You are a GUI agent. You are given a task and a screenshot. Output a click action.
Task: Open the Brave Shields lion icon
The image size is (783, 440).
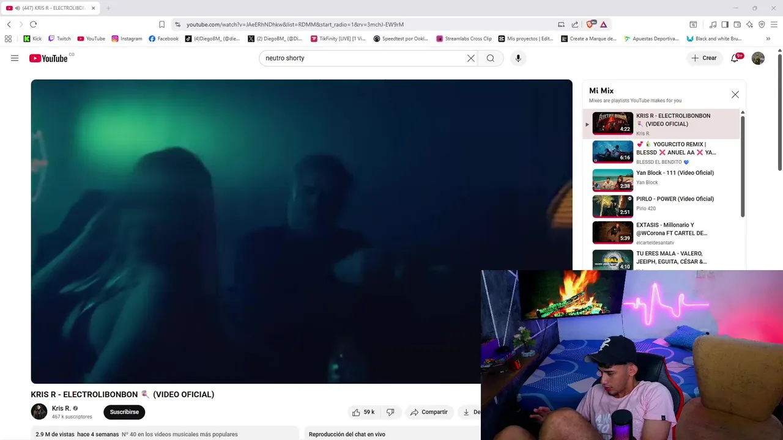coord(591,24)
